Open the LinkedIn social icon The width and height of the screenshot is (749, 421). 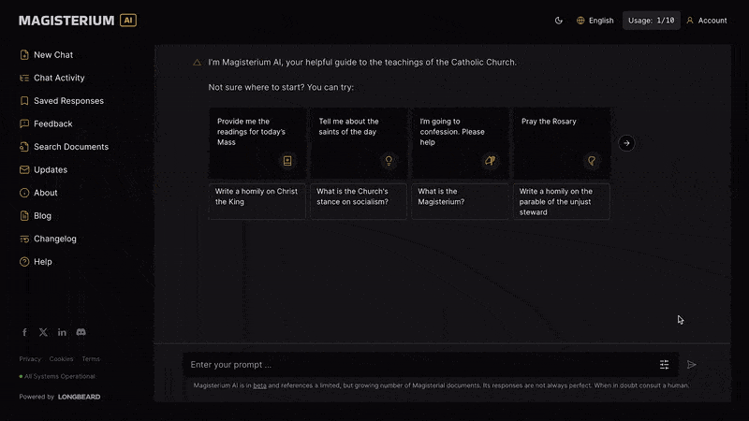click(62, 332)
